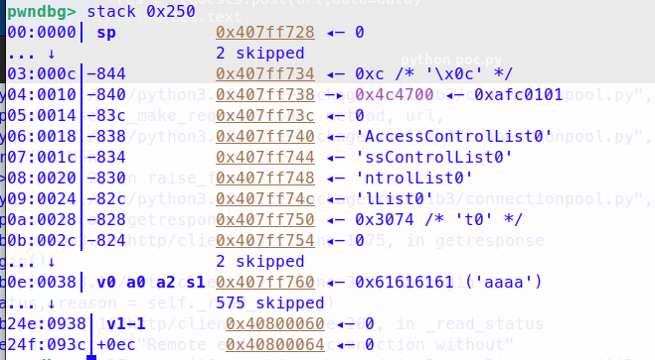Image resolution: width=655 pixels, height=360 pixels.
Task: Click the address 0x407ff750
Action: click(x=264, y=220)
